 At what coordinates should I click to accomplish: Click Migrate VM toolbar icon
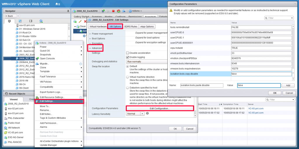(124, 11)
